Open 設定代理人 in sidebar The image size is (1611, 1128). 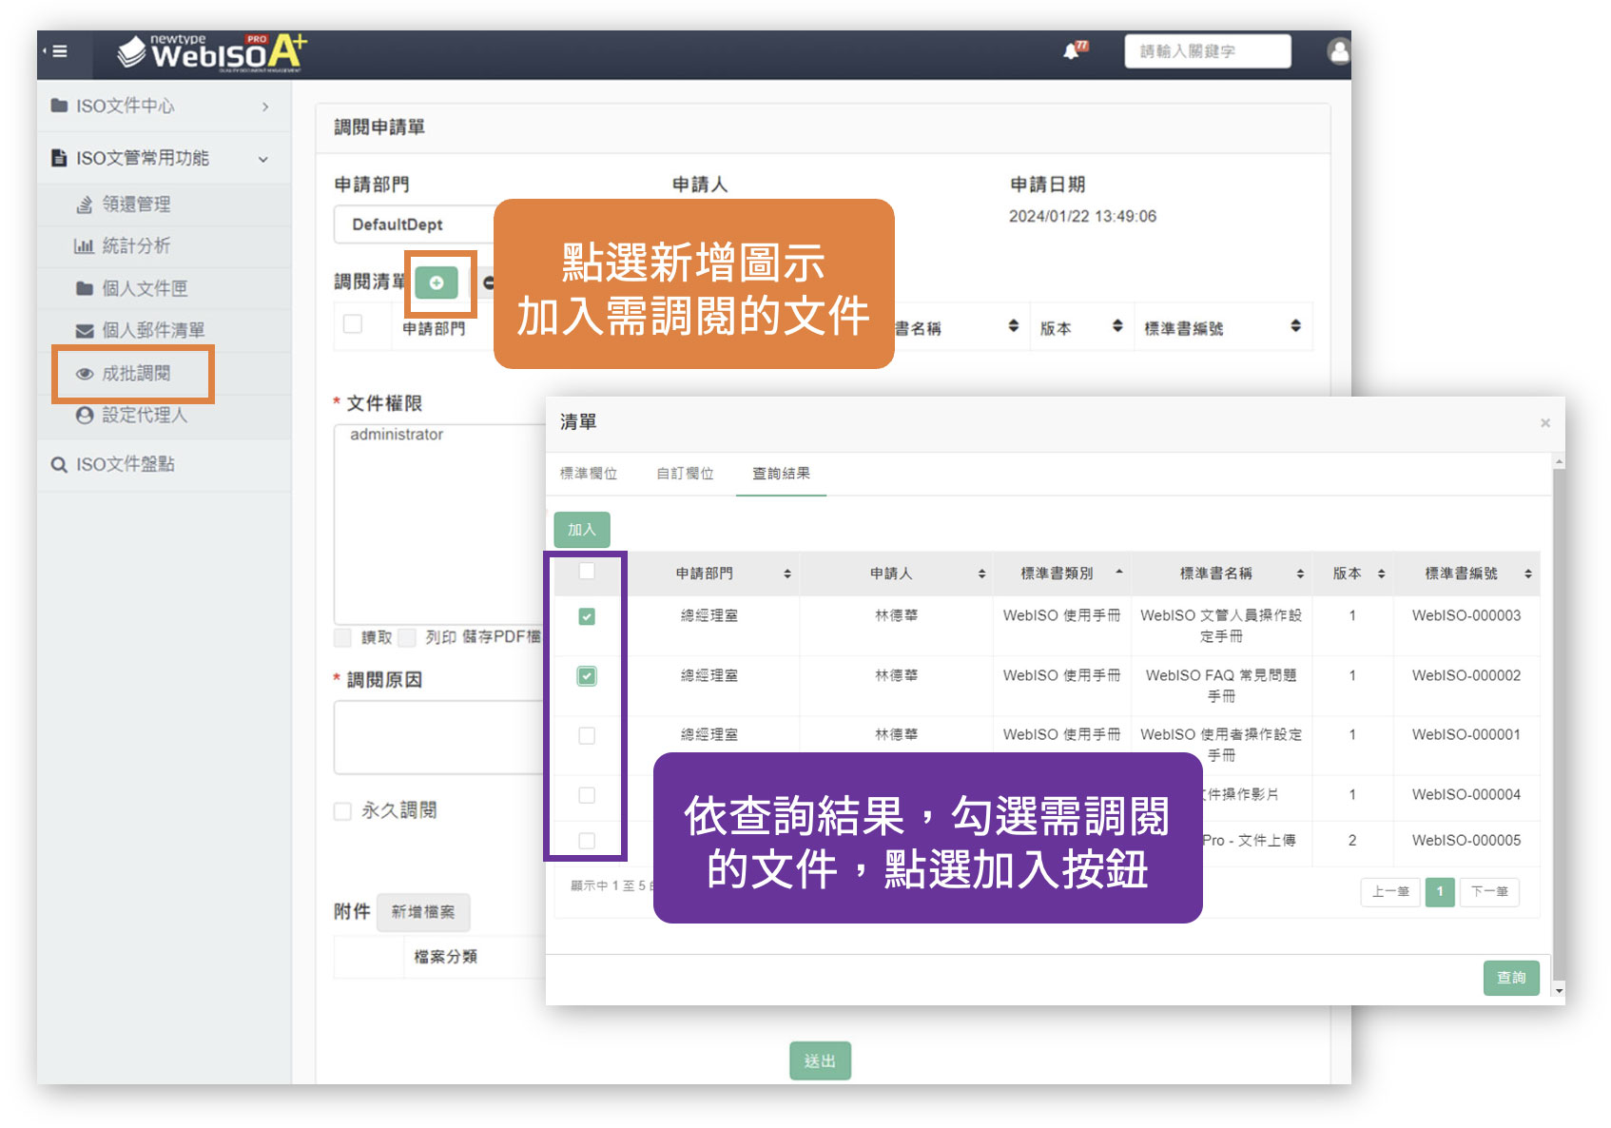pos(144,415)
